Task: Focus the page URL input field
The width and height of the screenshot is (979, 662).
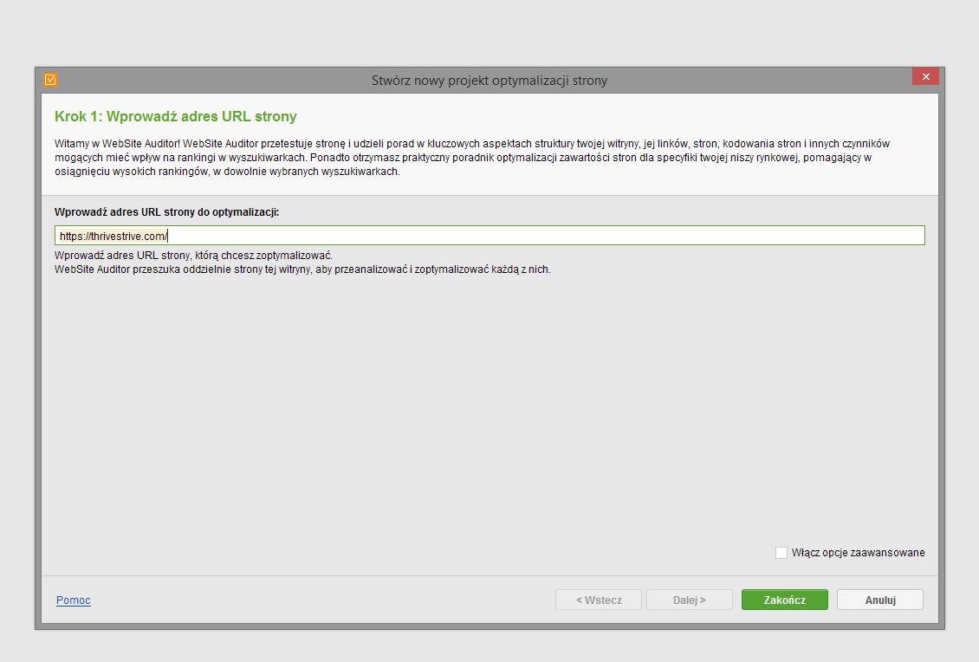Action: coord(489,236)
